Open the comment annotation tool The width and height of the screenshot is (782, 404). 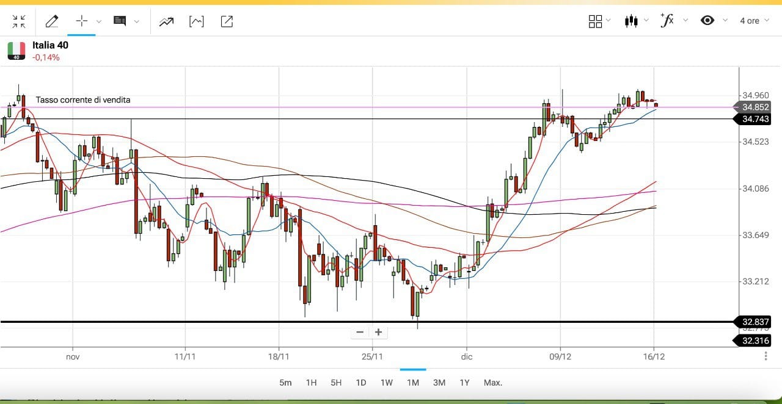coord(120,21)
